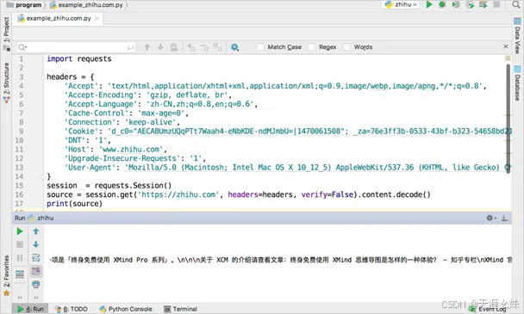This screenshot has height=314, width=524.
Task: Open the Python Console tab
Action: pyautogui.click(x=126, y=309)
